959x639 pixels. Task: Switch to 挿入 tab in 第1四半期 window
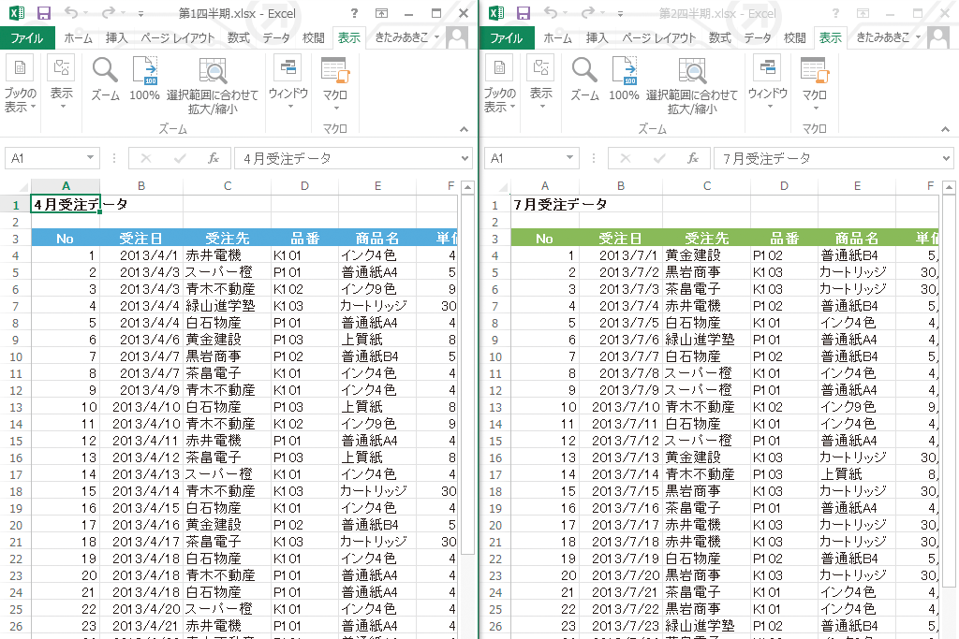coord(116,37)
